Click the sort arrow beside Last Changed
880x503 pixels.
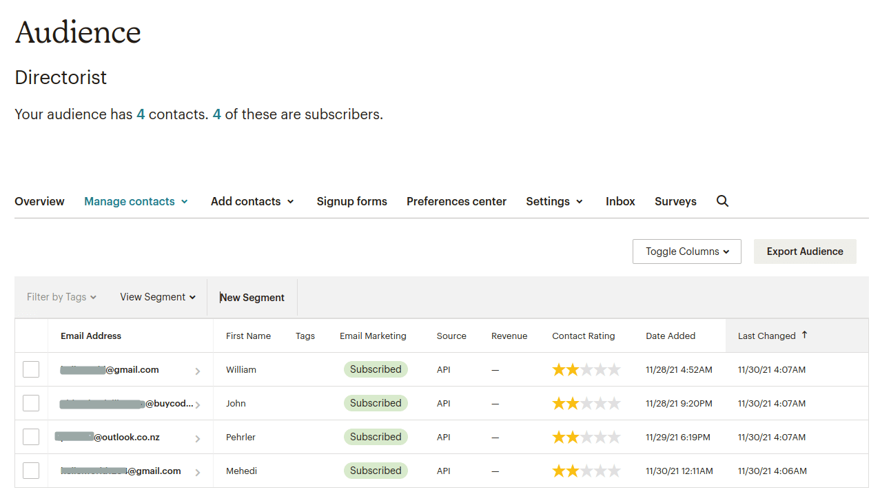coord(804,335)
